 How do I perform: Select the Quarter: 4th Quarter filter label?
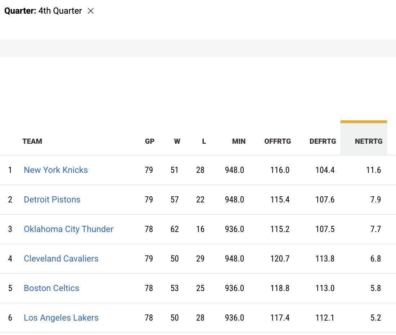(43, 11)
